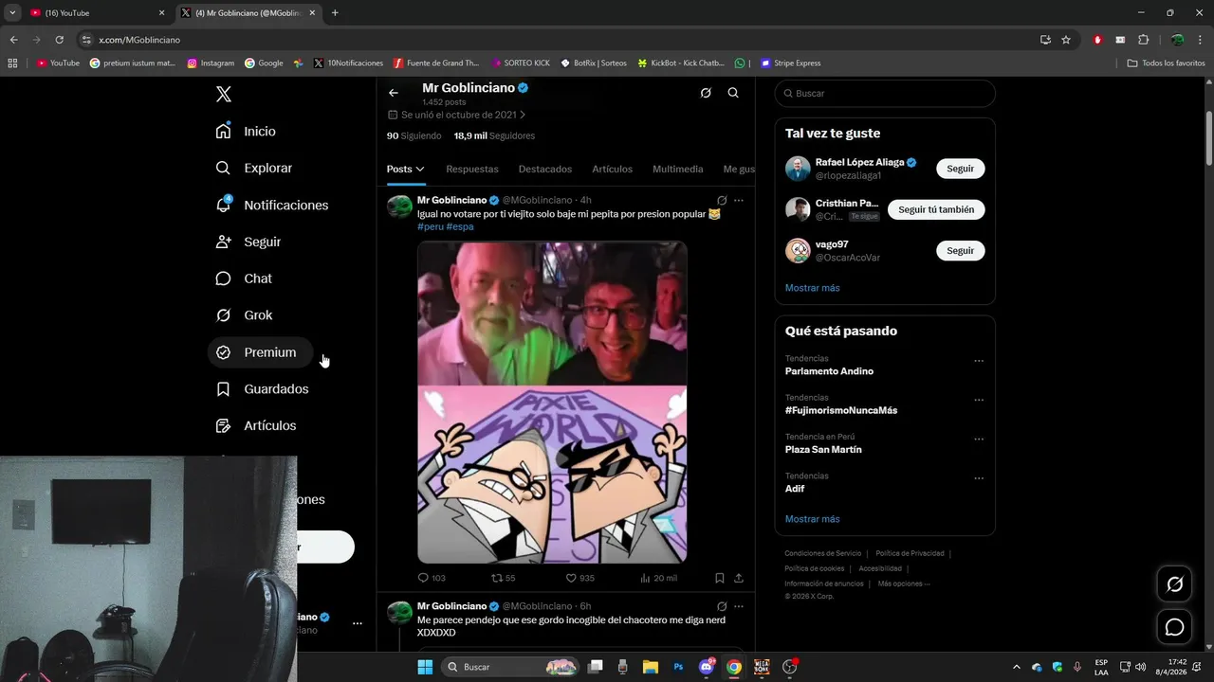Image resolution: width=1214 pixels, height=682 pixels.
Task: Open more options for #FujimorismoNuncaMás trend
Action: pyautogui.click(x=979, y=400)
